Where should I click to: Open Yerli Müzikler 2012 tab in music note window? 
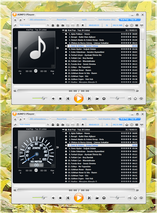[107, 20]
